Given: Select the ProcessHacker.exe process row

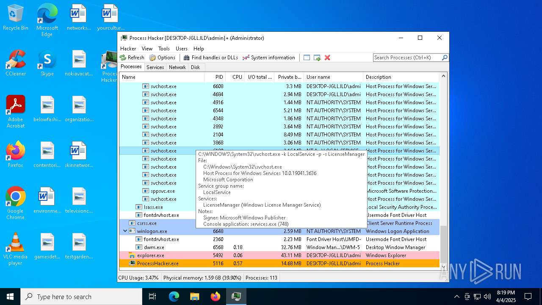Looking at the screenshot, I should [279, 263].
